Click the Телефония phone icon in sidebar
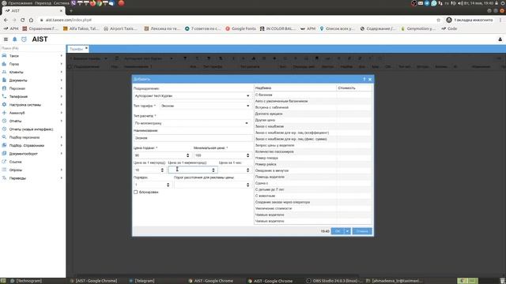506x284 pixels. [x=4, y=96]
